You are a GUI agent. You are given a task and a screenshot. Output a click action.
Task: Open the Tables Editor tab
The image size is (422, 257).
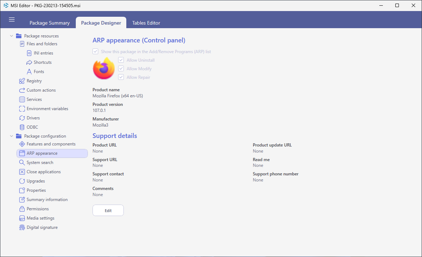coord(146,23)
